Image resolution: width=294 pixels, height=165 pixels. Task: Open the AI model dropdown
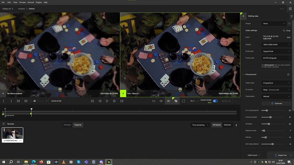[x=276, y=90]
